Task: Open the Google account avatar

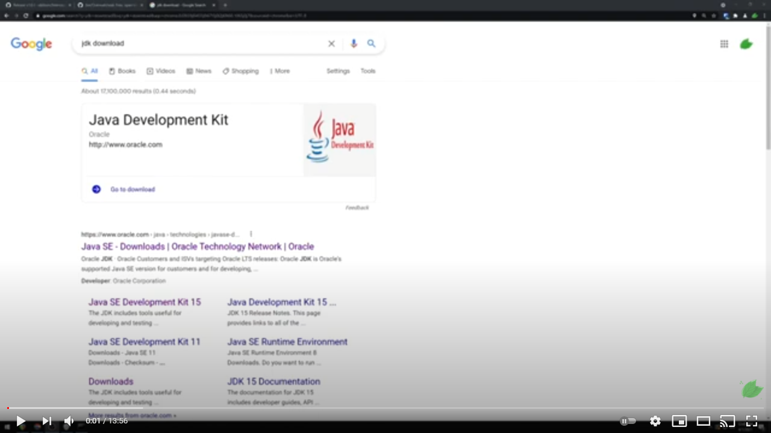Action: [x=746, y=44]
